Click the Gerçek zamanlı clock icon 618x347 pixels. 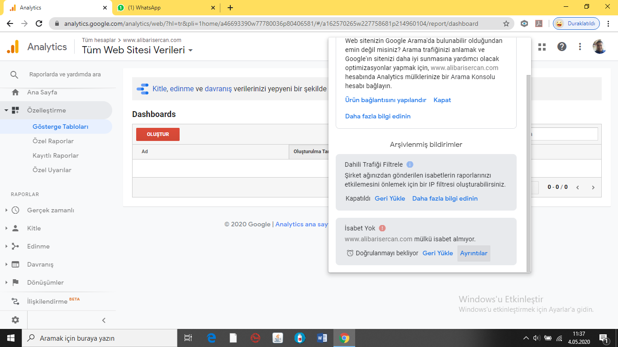[x=15, y=210]
